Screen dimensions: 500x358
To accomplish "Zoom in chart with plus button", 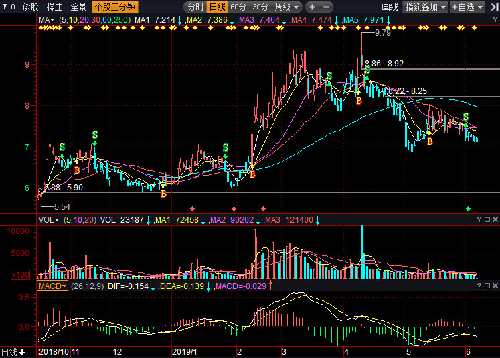I will [312, 7].
